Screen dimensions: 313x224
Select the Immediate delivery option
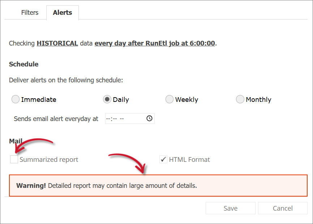[x=15, y=99]
